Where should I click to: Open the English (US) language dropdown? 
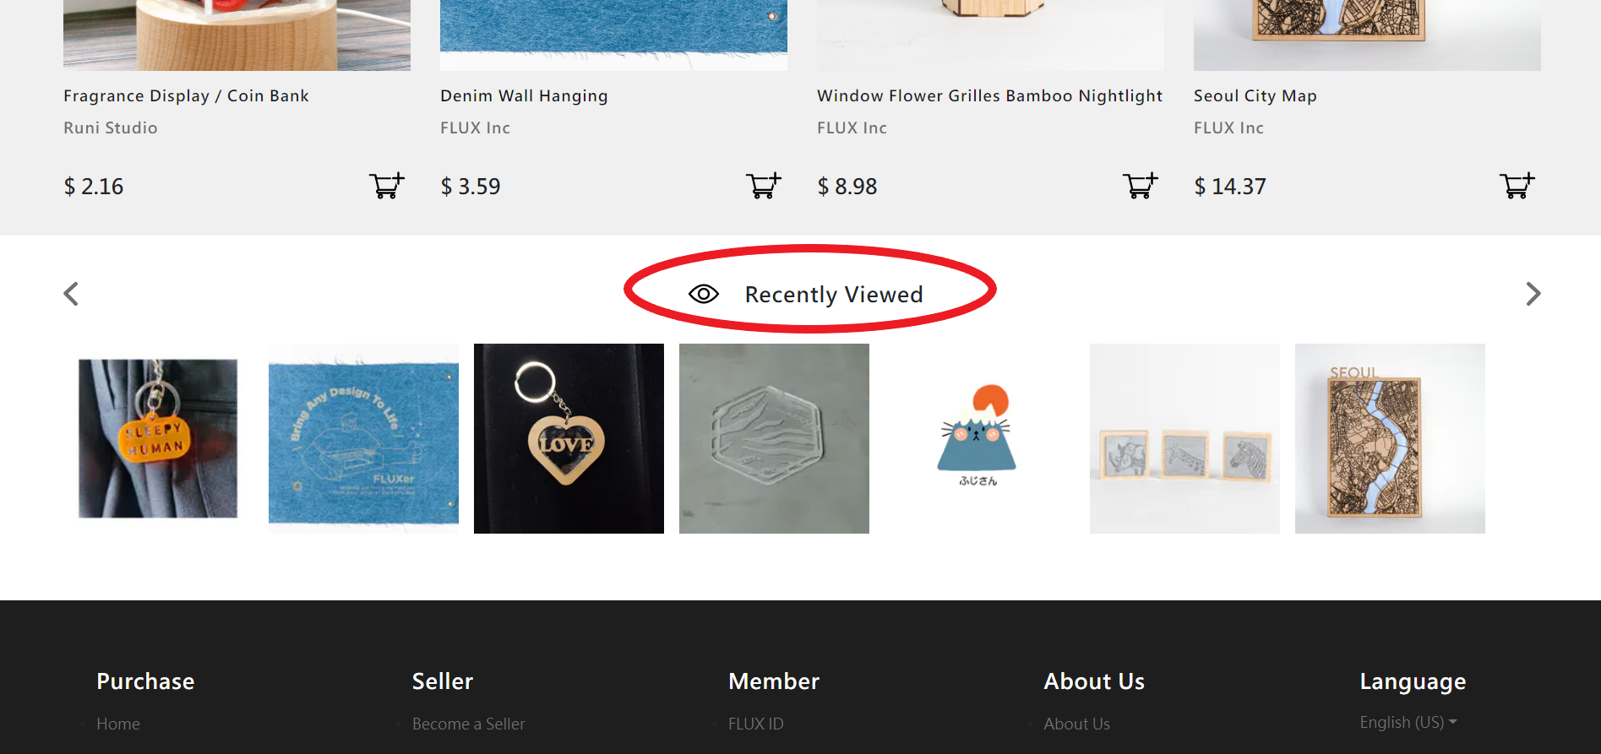[x=1408, y=723]
